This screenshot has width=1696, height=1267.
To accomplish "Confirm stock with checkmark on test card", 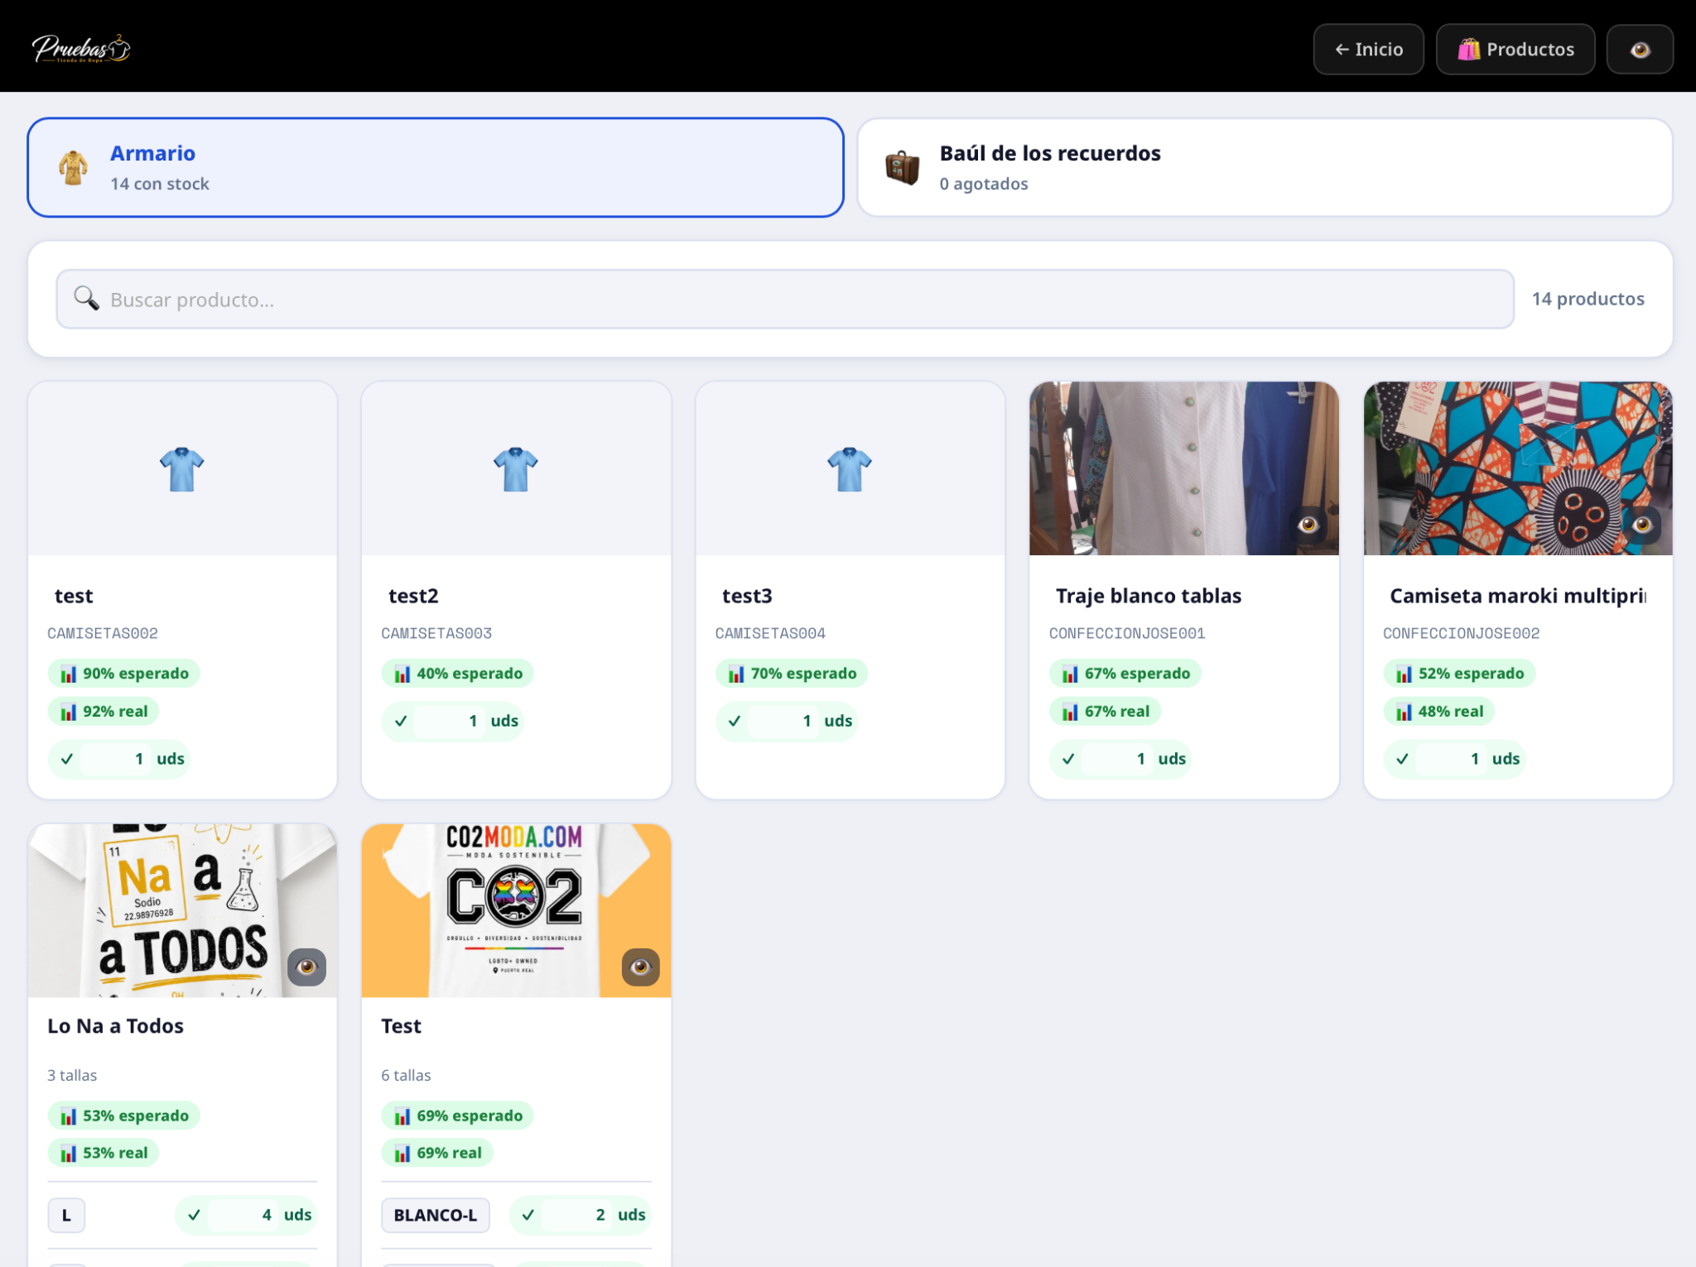I will (67, 759).
